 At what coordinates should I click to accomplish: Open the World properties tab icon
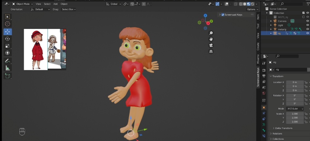(x=264, y=93)
